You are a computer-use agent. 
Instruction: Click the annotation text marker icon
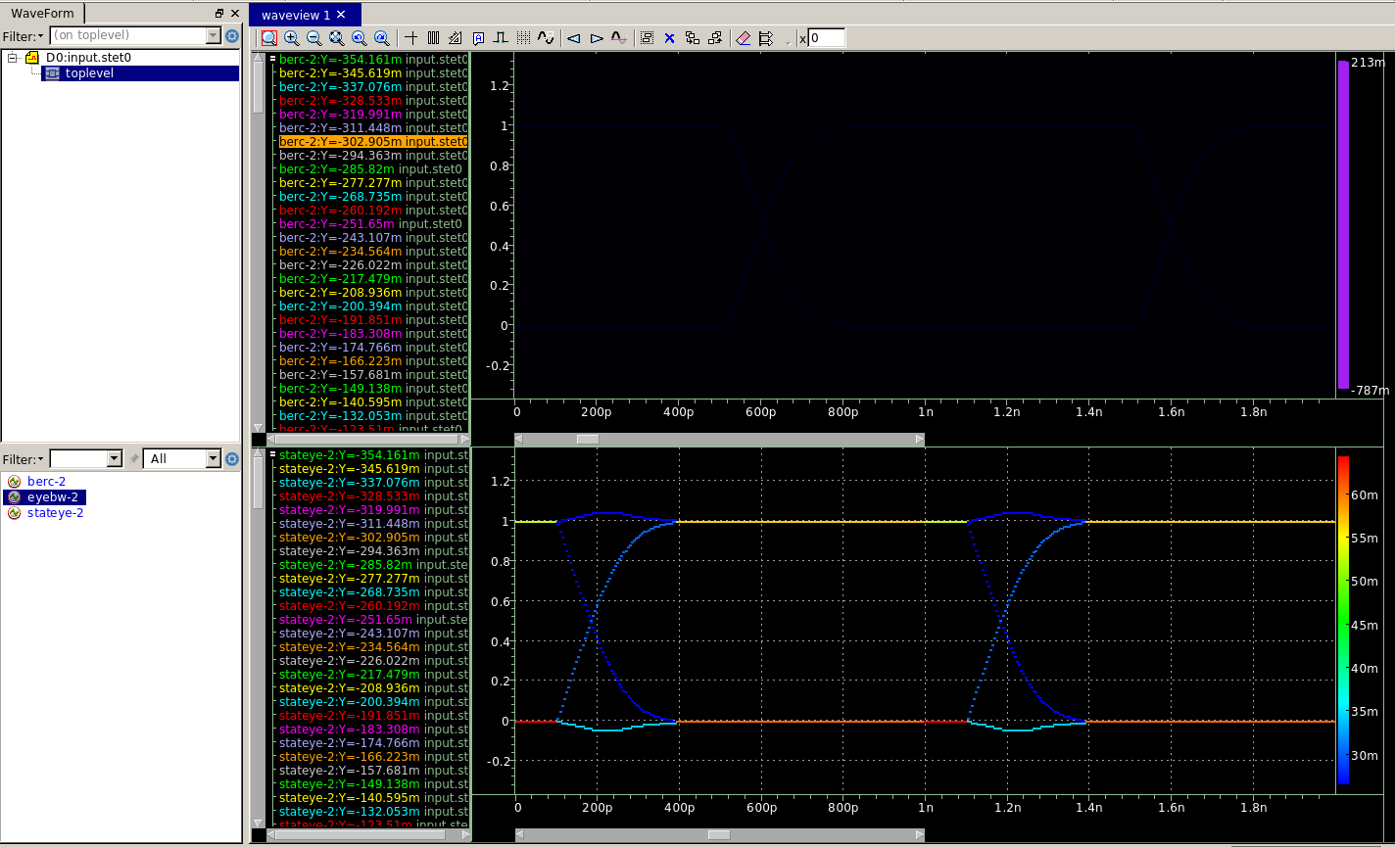[478, 38]
